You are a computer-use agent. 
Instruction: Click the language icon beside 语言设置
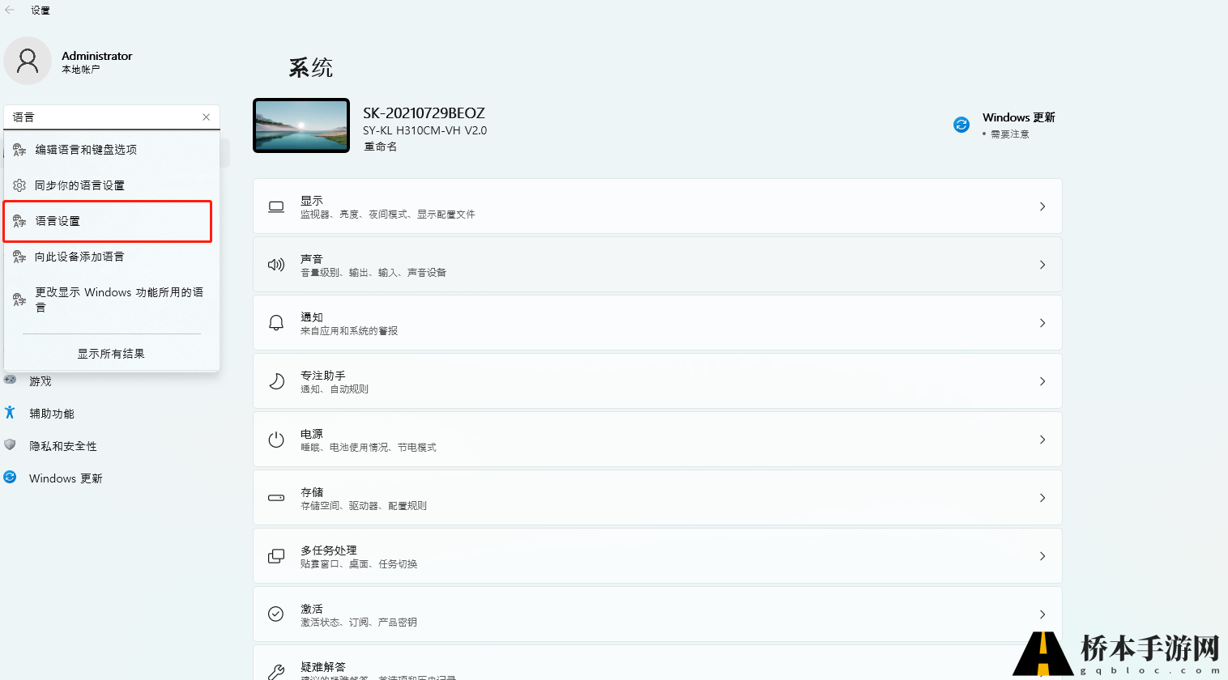19,221
